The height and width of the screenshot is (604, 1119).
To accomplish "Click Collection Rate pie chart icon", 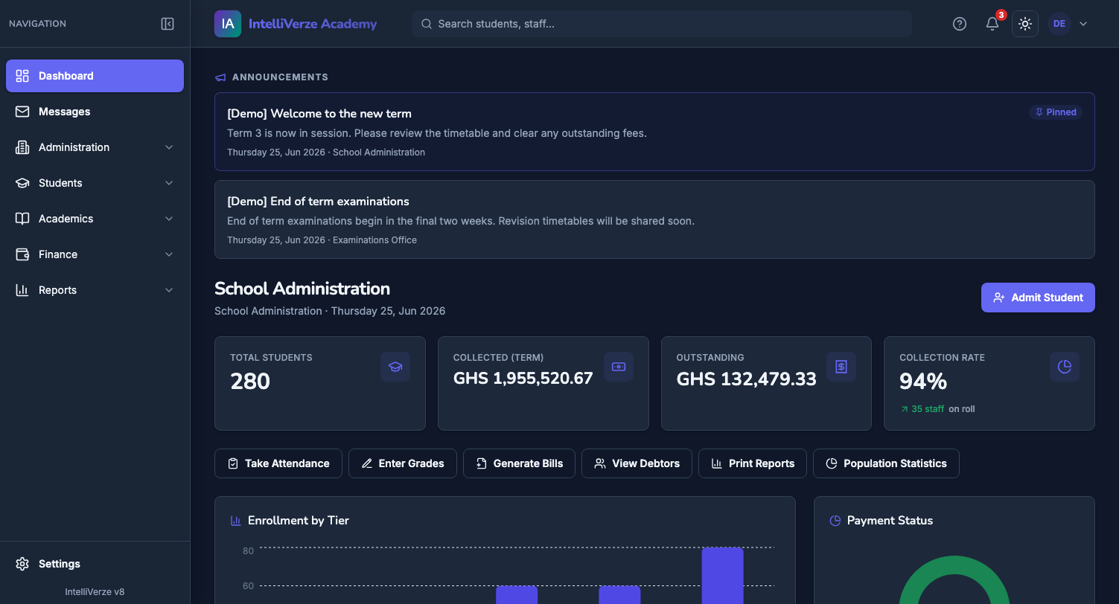I will [x=1065, y=367].
